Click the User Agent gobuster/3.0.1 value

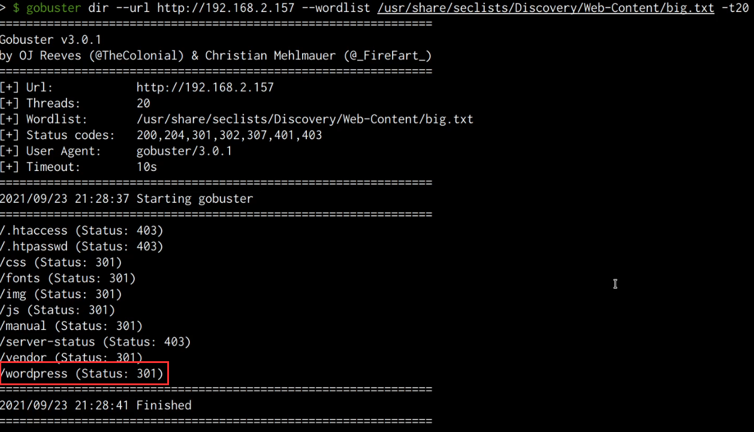pos(184,151)
